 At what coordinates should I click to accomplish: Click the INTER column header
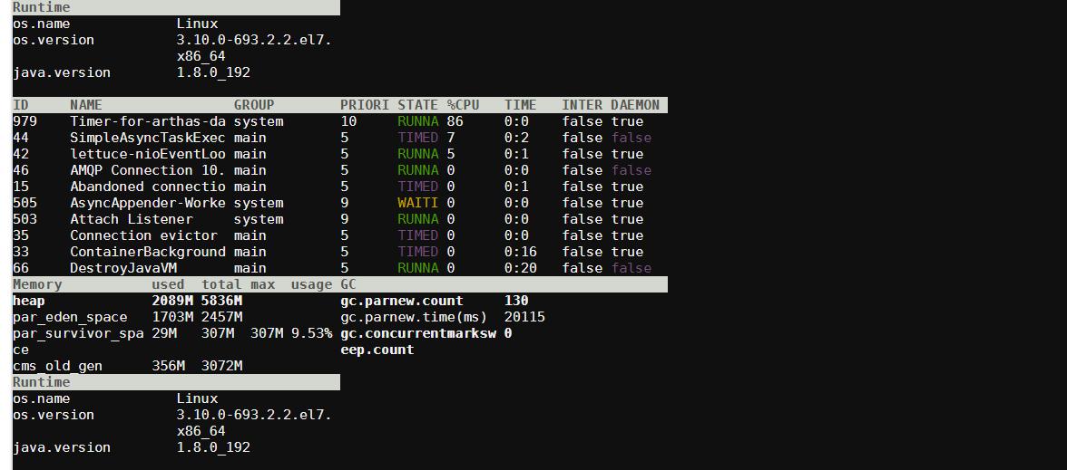[582, 105]
